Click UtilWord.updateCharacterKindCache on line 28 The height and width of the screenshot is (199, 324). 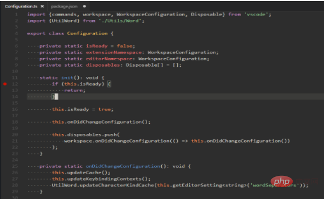click(103, 185)
